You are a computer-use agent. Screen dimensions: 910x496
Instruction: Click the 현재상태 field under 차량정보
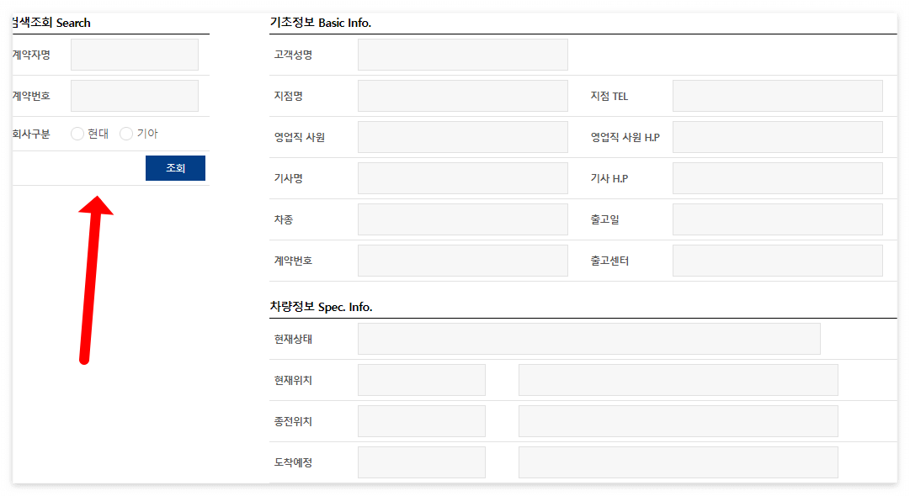point(589,338)
